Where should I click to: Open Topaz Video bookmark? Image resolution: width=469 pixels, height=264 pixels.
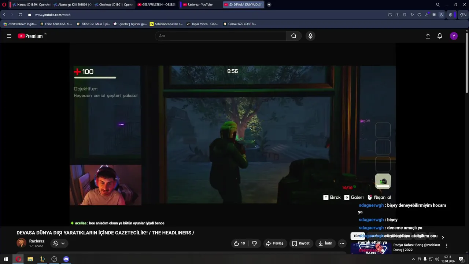(x=202, y=24)
